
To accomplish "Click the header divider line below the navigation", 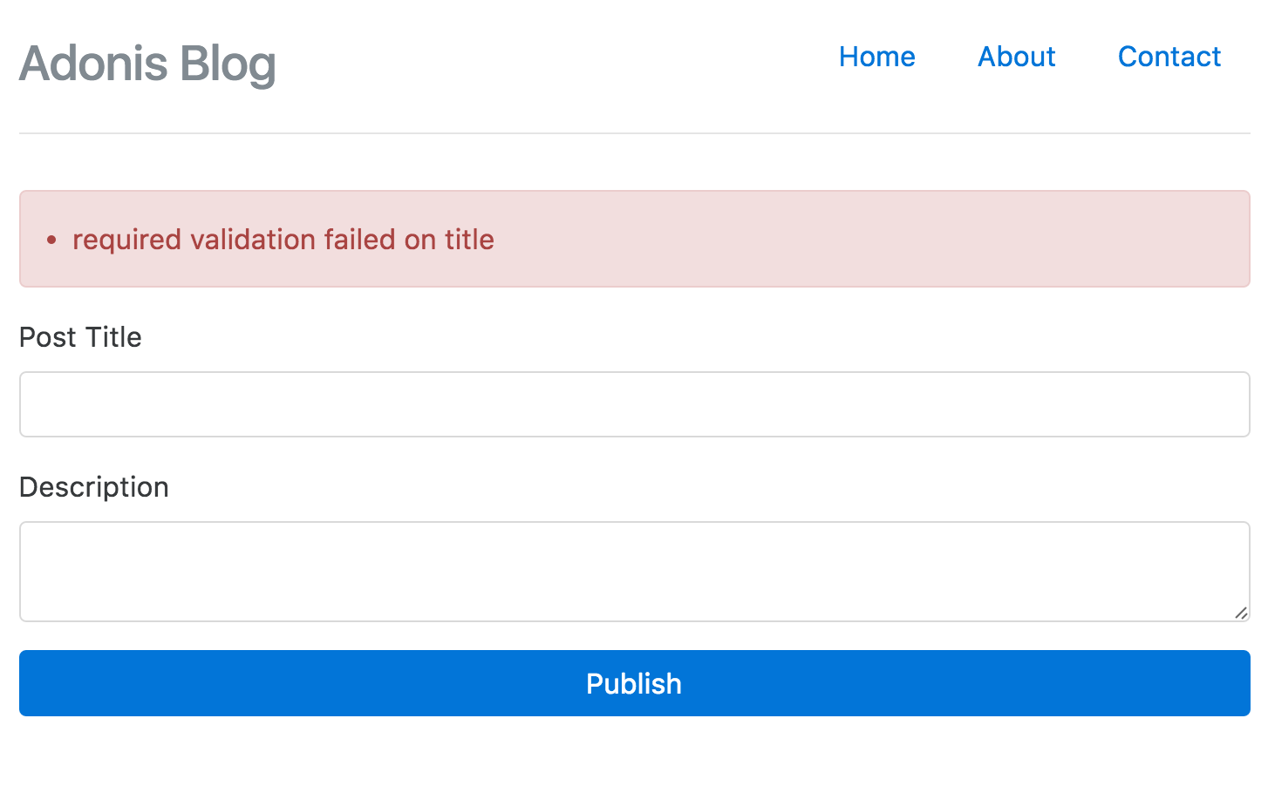I will tap(634, 133).
